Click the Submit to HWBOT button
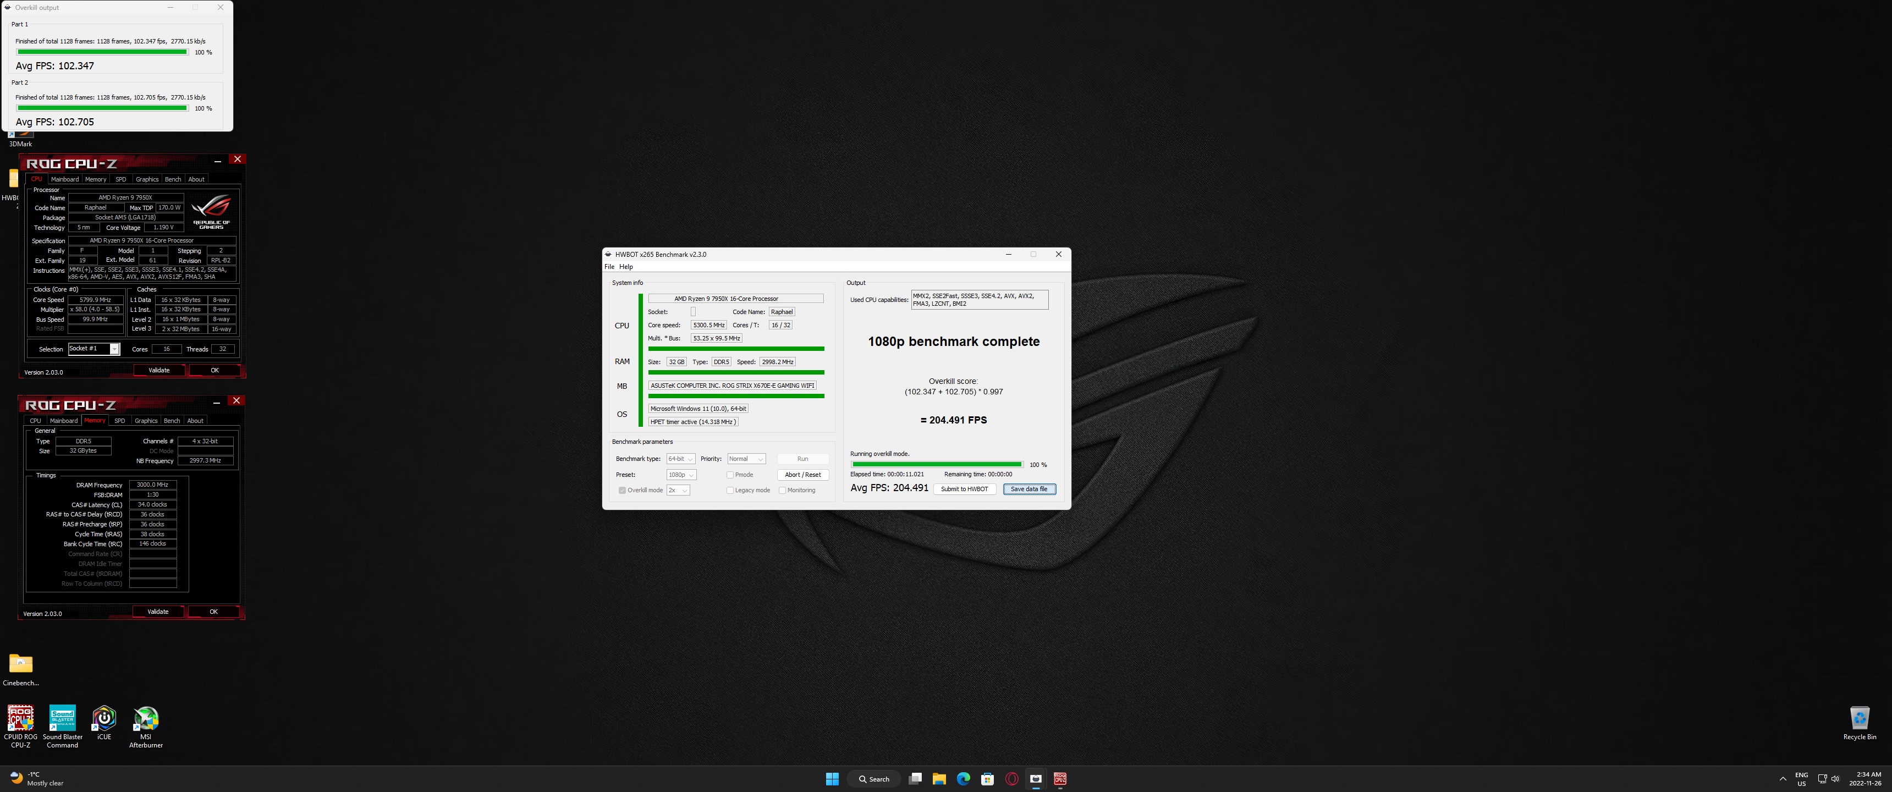 (964, 490)
